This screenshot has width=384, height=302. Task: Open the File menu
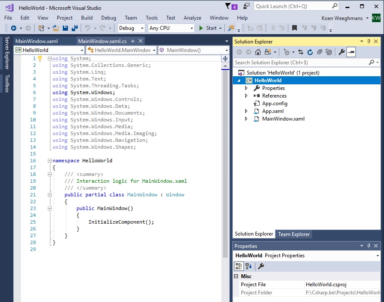8,18
